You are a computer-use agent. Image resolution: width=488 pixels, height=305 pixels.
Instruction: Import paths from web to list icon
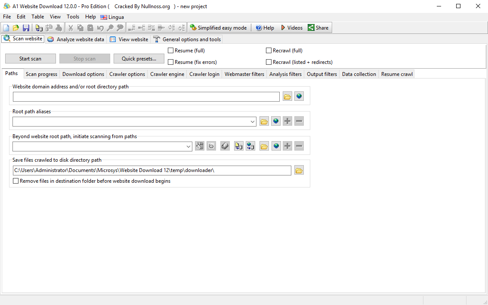click(250, 146)
